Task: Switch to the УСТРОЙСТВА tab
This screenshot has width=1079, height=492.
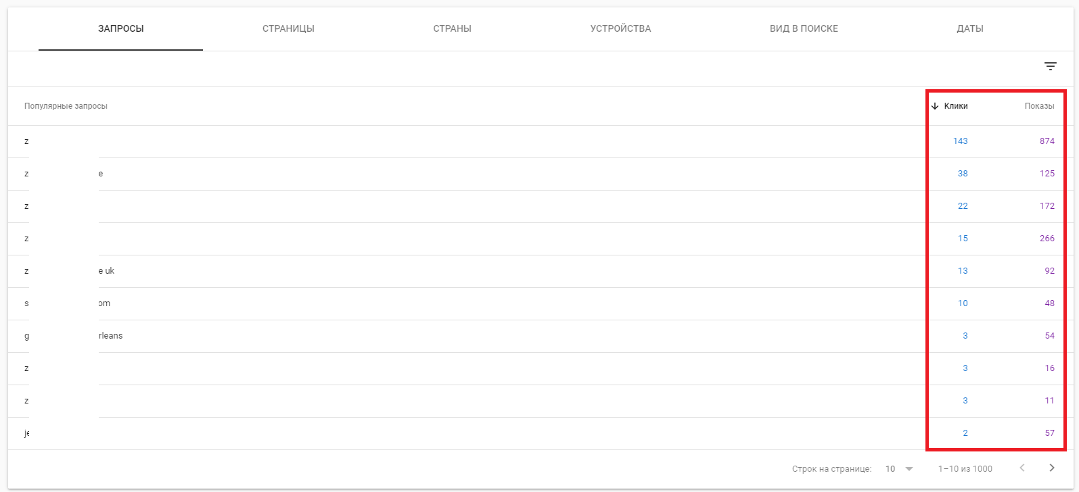Action: click(x=620, y=29)
